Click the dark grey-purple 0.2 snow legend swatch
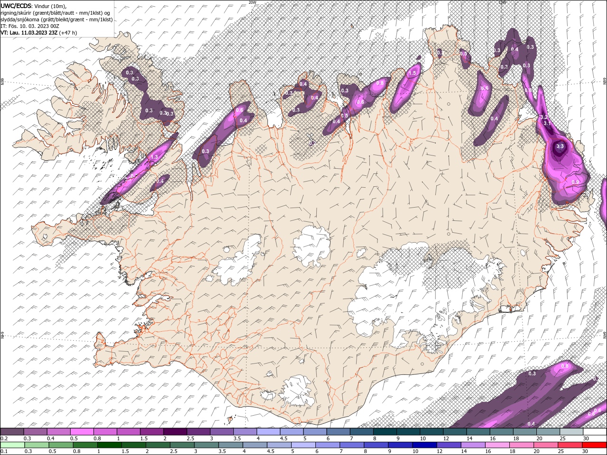607x455 pixels. pyautogui.click(x=12, y=432)
